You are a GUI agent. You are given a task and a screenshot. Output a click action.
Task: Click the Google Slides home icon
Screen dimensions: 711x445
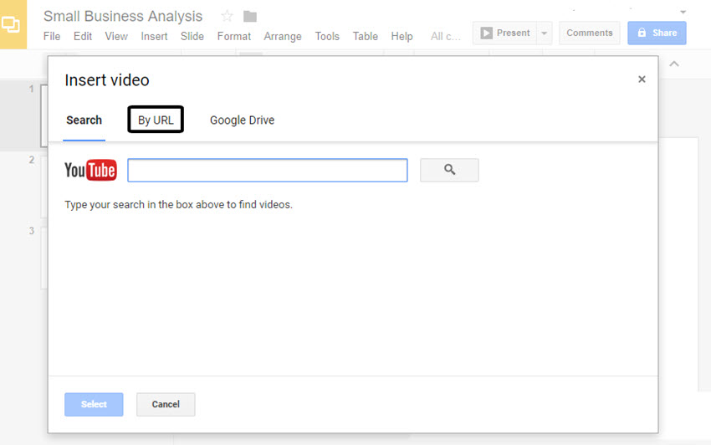pyautogui.click(x=13, y=24)
